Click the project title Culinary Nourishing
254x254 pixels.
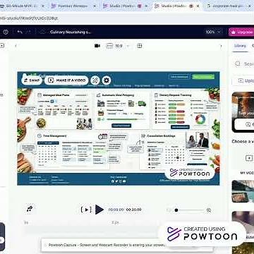tap(71, 32)
